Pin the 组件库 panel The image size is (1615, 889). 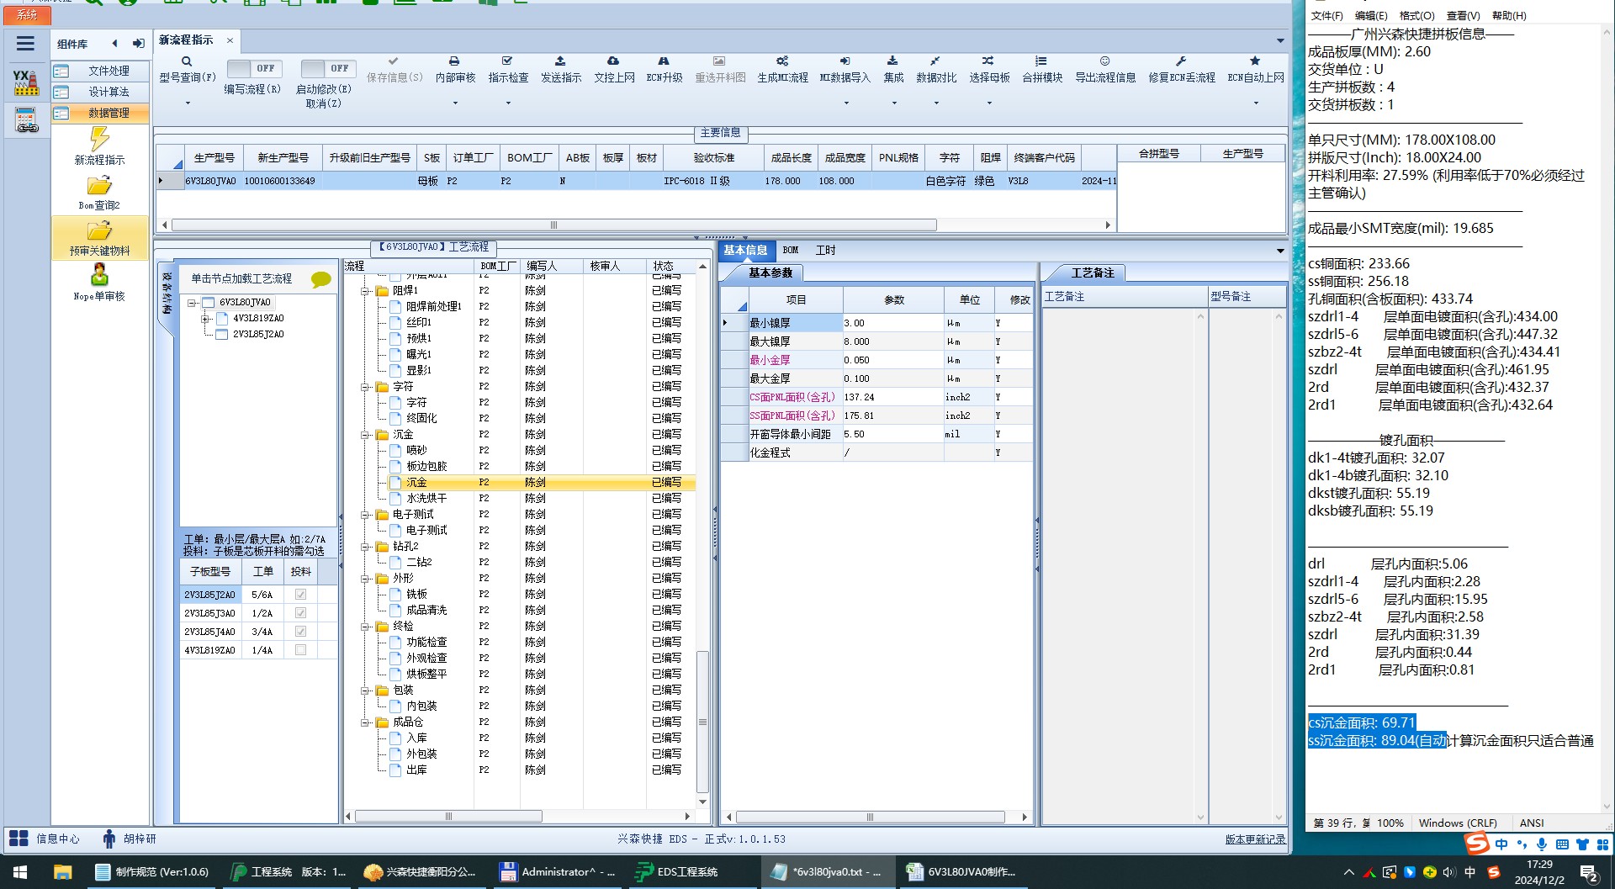(138, 44)
